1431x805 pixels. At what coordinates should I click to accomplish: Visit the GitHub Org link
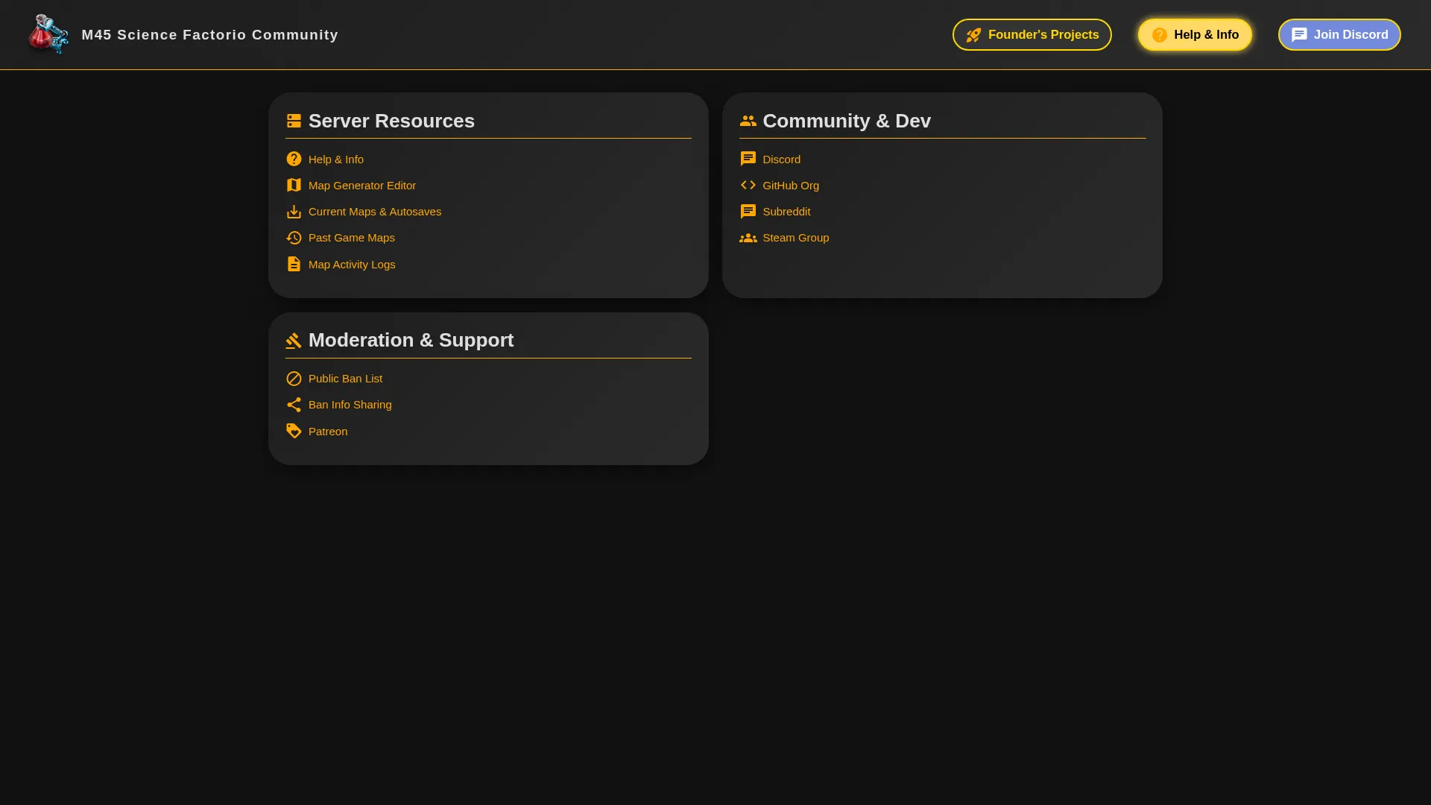pyautogui.click(x=791, y=186)
